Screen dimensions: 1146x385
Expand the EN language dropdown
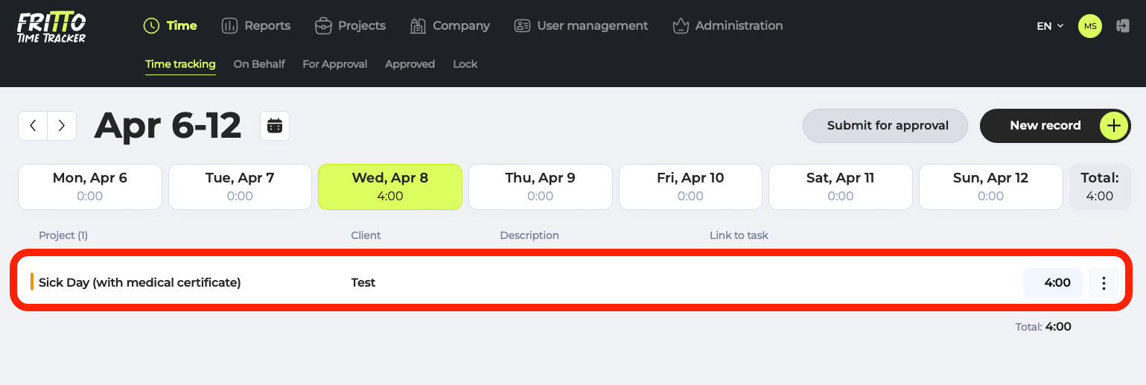click(1050, 26)
